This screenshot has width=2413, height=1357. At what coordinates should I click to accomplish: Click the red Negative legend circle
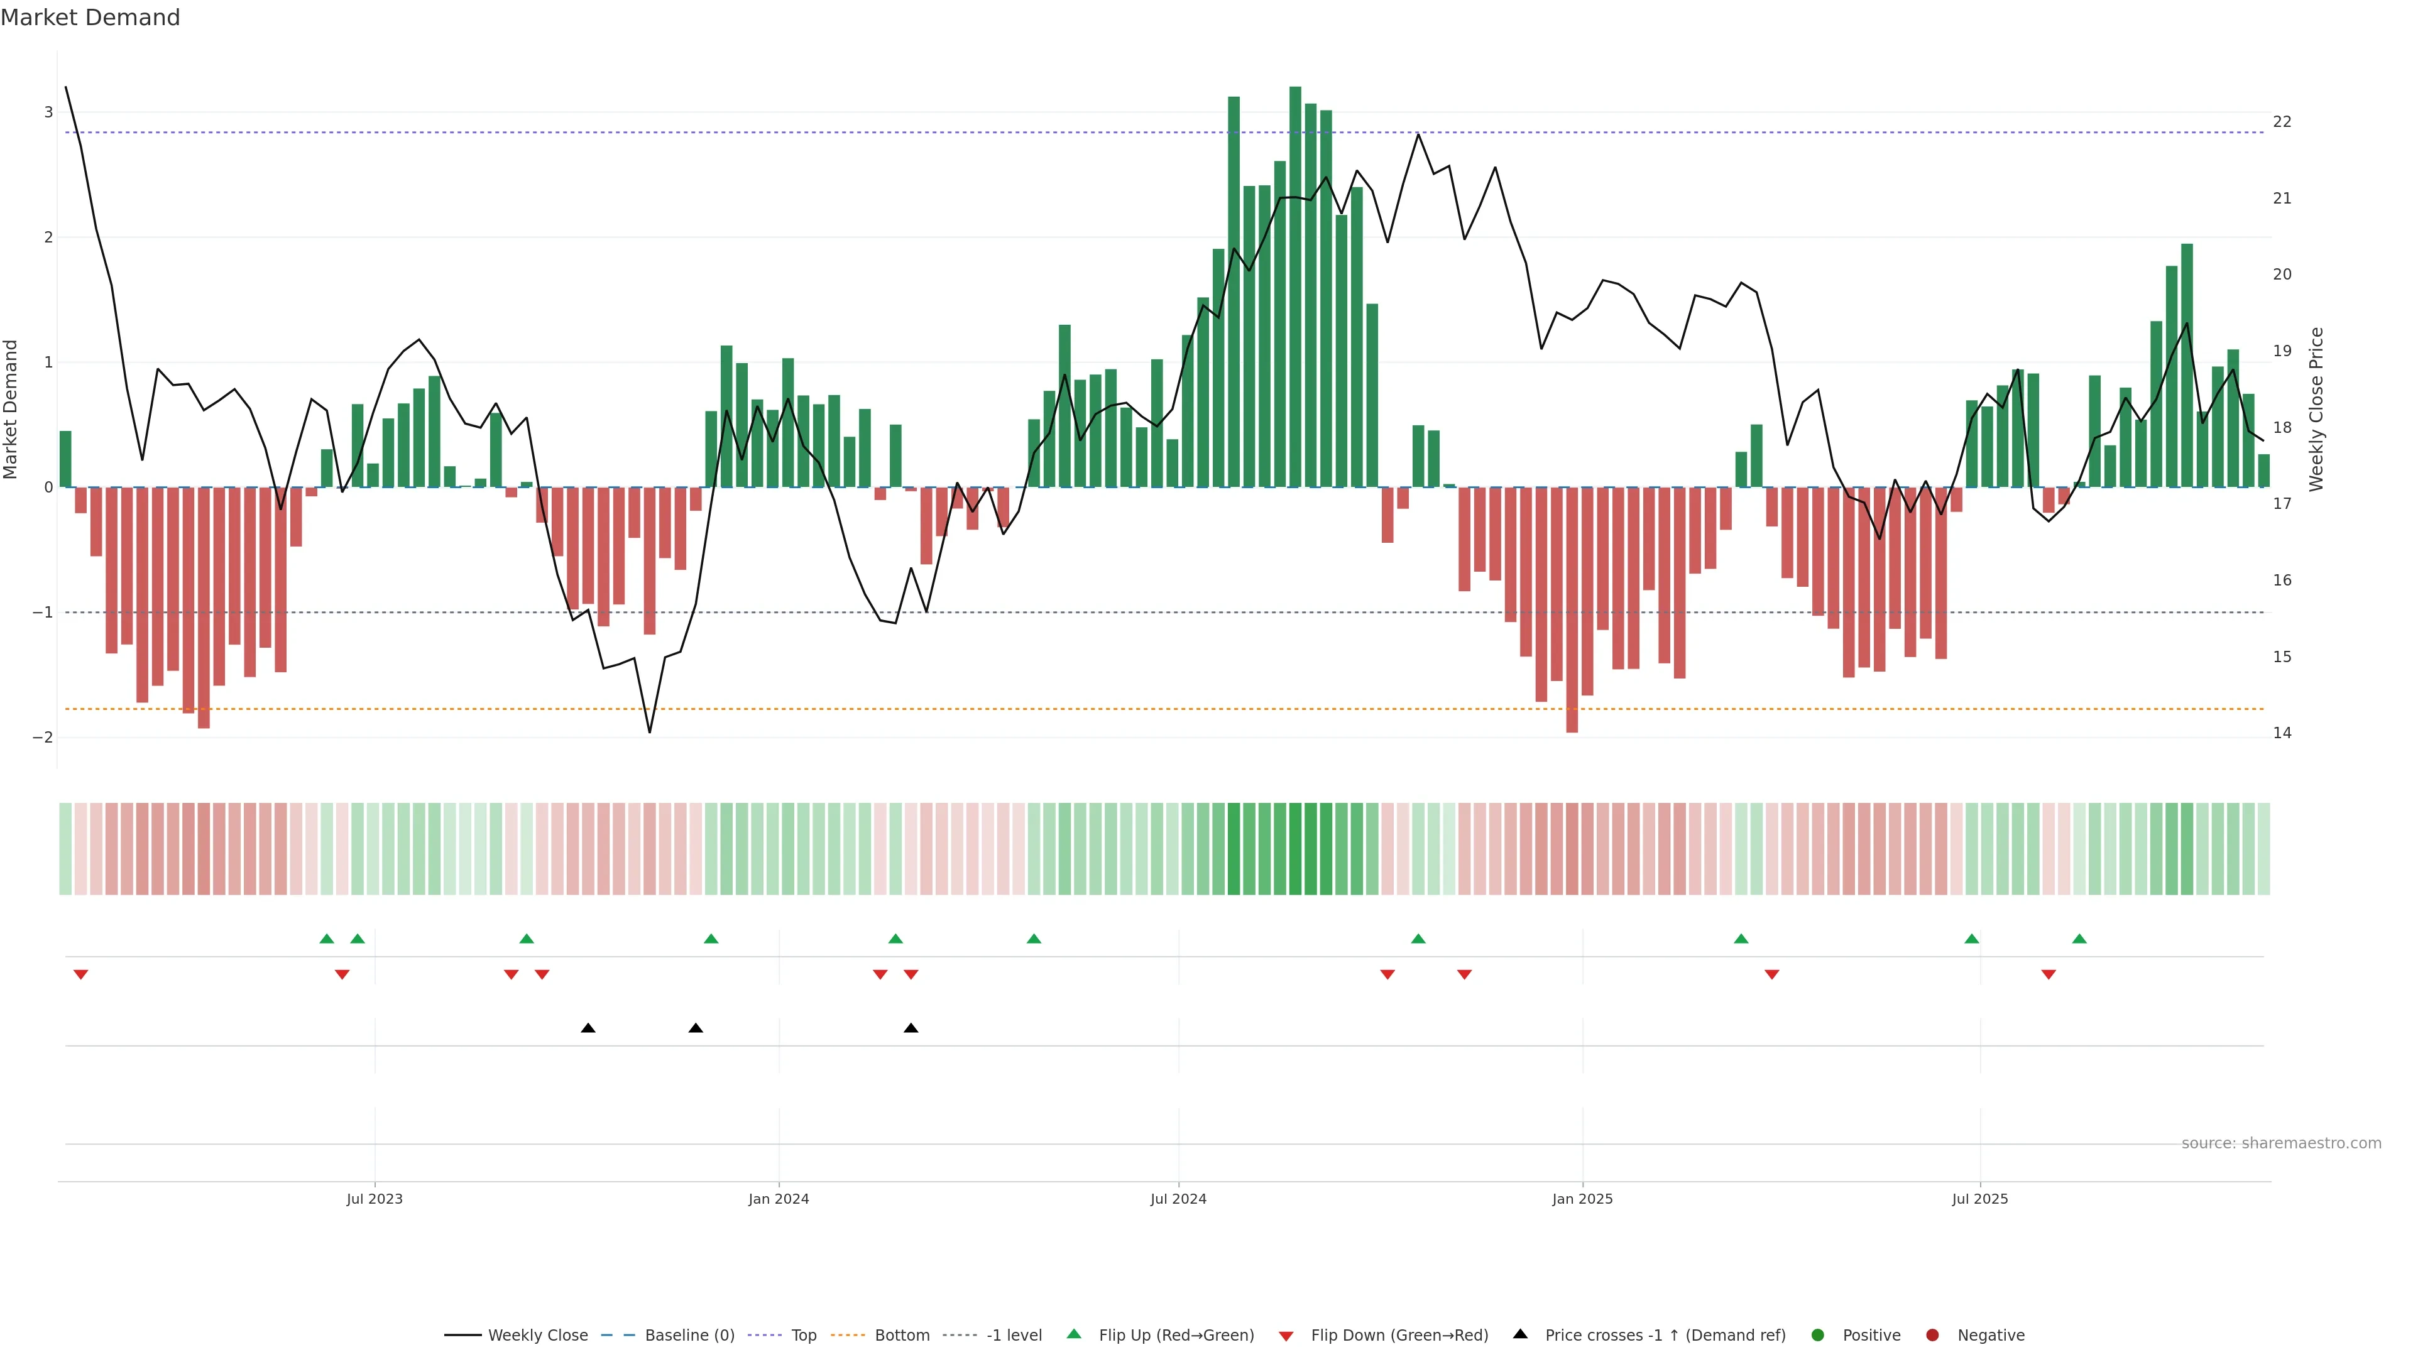click(1932, 1334)
